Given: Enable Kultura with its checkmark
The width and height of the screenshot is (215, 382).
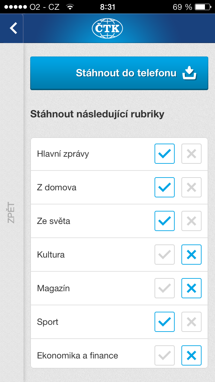Looking at the screenshot, I should 165,255.
